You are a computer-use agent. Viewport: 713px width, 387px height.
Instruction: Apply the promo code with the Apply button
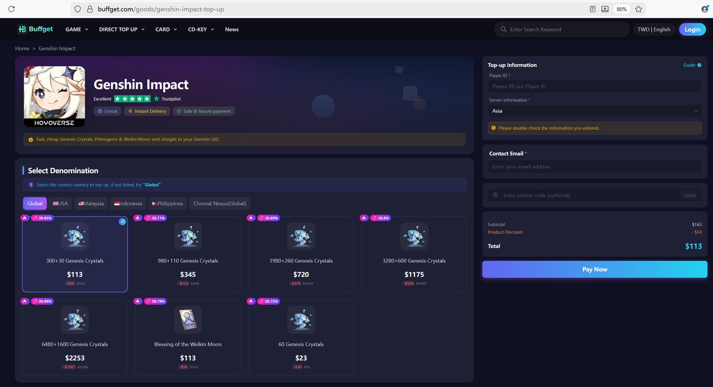click(x=690, y=195)
